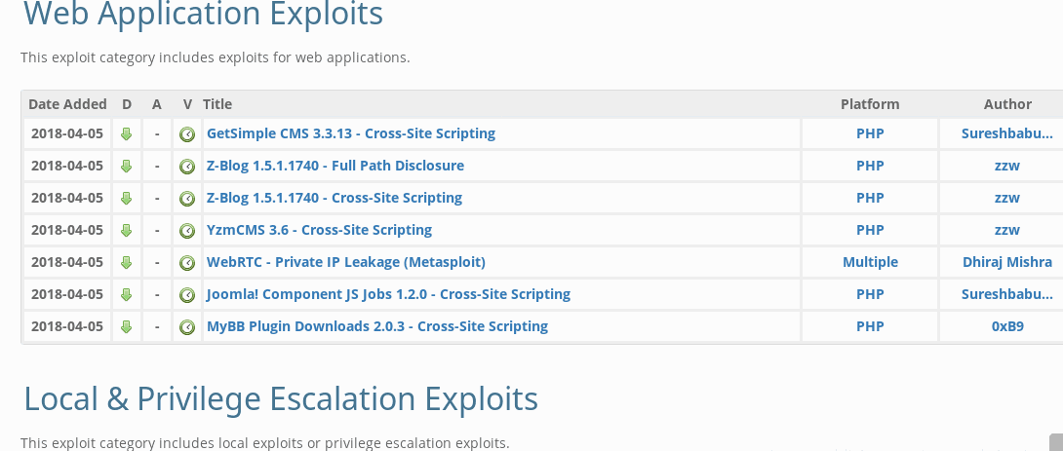
Task: Click verified clock icon for Z-Blog Cross-Site Scripting
Action: point(187,199)
